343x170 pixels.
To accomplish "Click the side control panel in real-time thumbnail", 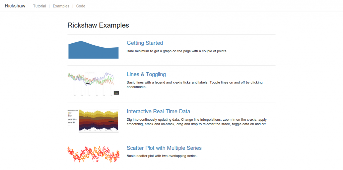I will 73,119.
